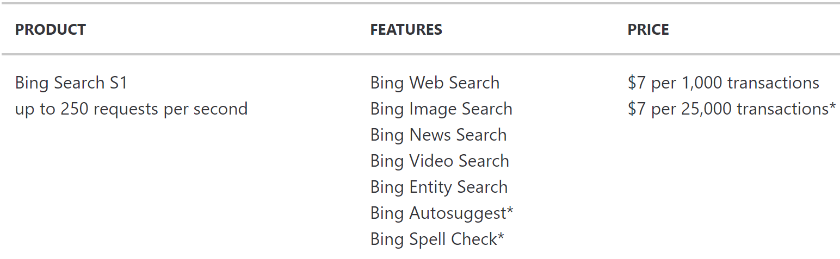Click the asterisk after 25,000 transactions
The image size is (840, 259).
coord(832,105)
